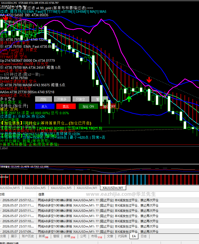199x244 pixels.
Task: Select the 只做空 short-only button
Action: 81,99
